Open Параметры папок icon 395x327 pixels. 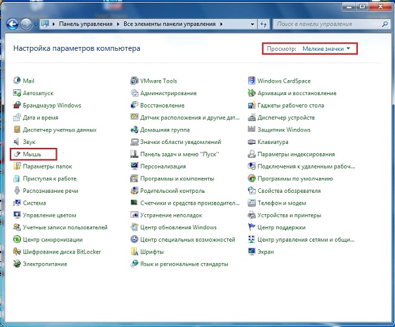pos(17,166)
